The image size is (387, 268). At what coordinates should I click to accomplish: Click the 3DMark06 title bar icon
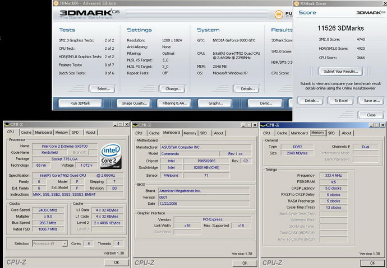point(55,3)
